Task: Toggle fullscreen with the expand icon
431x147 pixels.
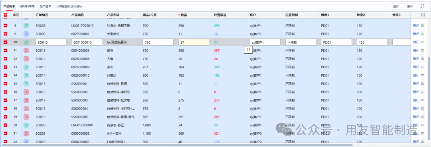Action: (x=423, y=6)
